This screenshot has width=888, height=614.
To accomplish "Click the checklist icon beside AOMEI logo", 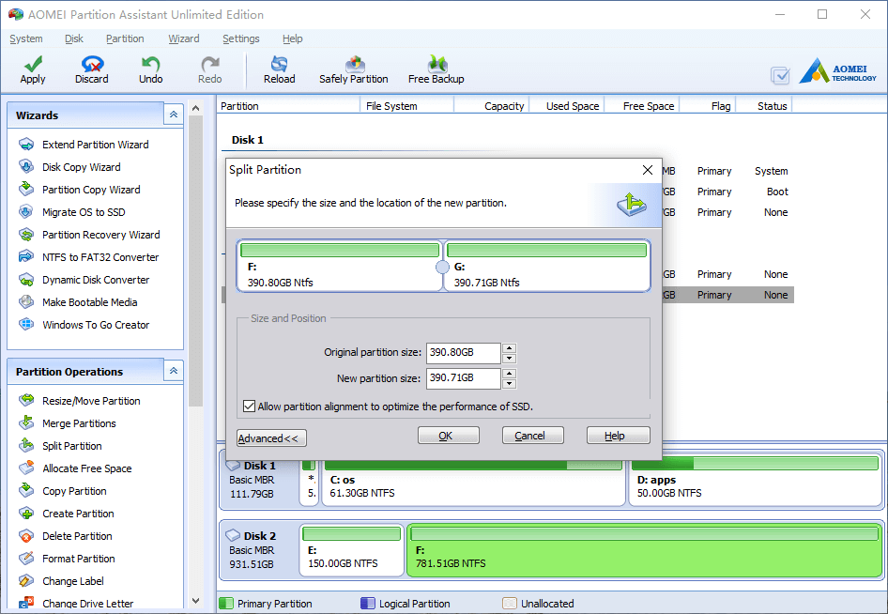I will [780, 75].
